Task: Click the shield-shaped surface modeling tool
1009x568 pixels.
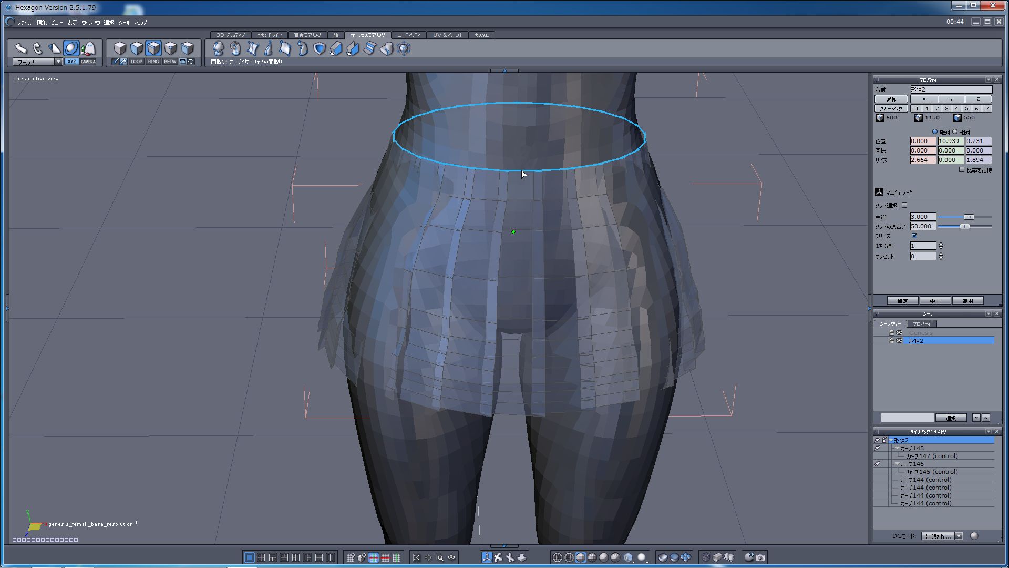Action: [x=319, y=49]
